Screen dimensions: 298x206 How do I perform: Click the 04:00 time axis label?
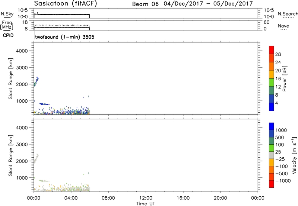point(71,198)
